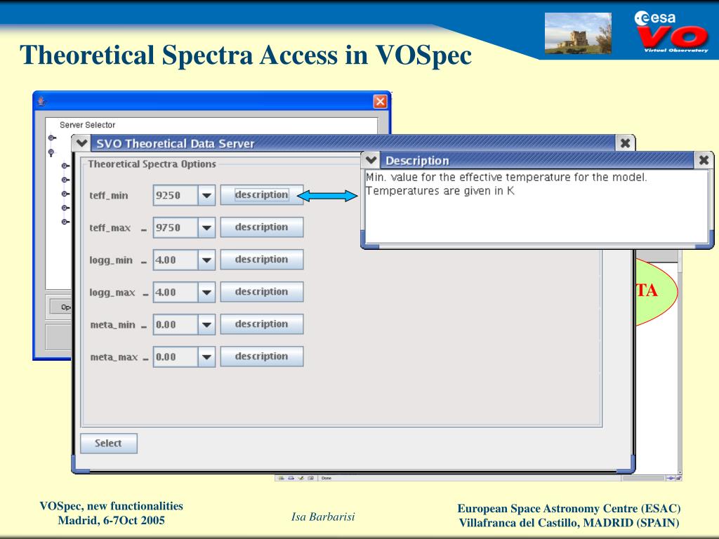Collapse the Description window via chevron
Image resolution: width=719 pixels, height=539 pixels.
(371, 161)
